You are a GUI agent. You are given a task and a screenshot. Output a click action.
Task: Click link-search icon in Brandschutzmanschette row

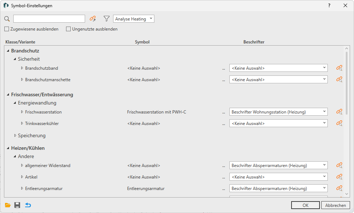pyautogui.click(x=339, y=79)
